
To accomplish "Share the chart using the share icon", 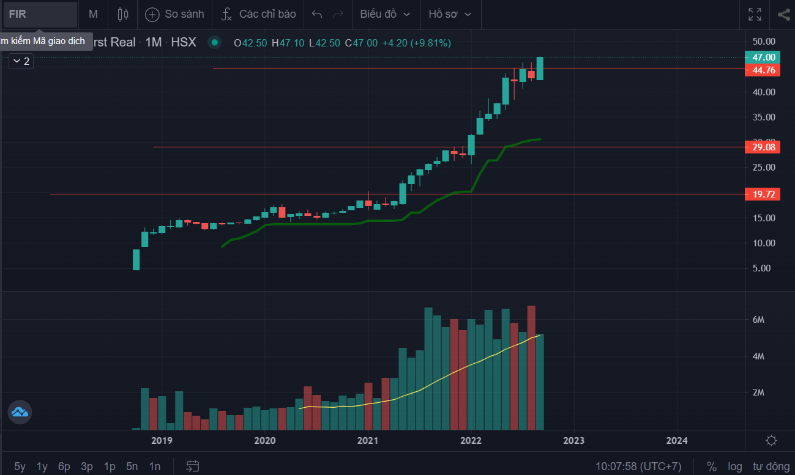I will (x=783, y=14).
